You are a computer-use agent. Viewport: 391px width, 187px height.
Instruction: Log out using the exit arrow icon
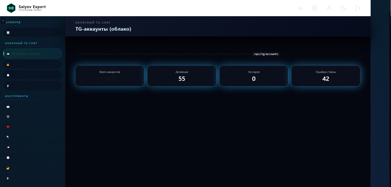coord(358,8)
